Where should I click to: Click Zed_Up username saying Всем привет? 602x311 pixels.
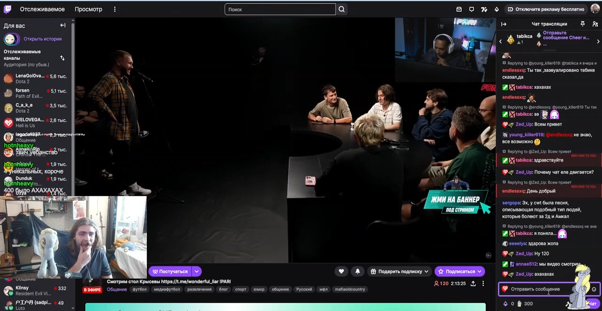pos(524,124)
